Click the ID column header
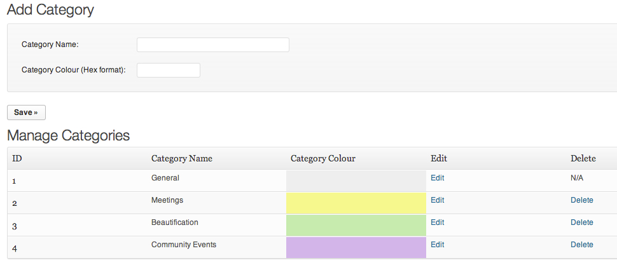The width and height of the screenshot is (617, 279). (17, 158)
